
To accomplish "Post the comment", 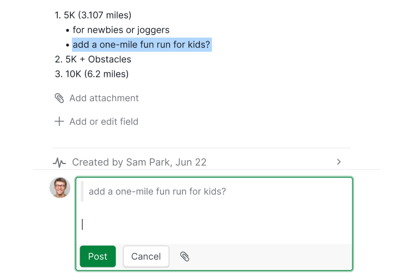I will (98, 257).
